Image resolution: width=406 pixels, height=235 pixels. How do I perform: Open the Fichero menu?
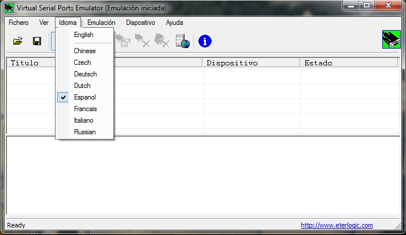19,23
